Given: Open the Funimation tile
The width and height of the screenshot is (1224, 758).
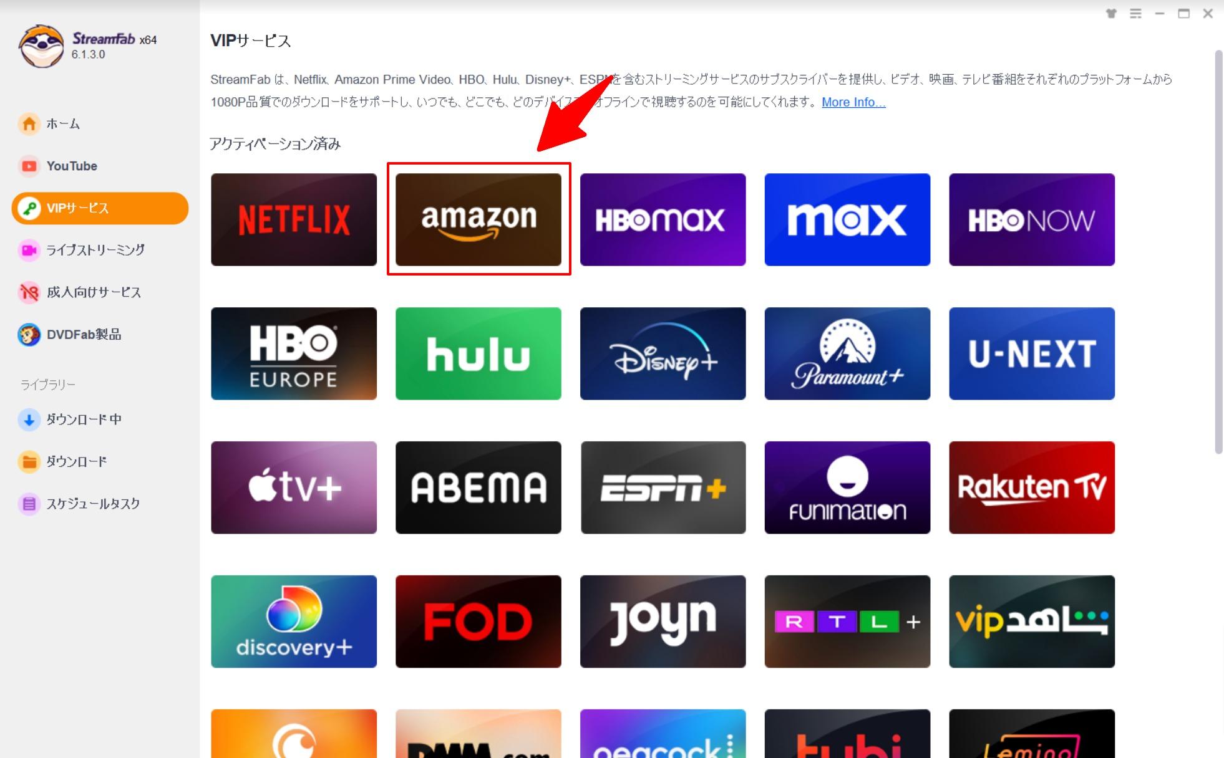Looking at the screenshot, I should (x=847, y=487).
